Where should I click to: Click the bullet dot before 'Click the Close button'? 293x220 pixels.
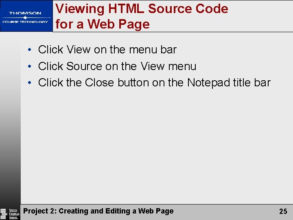tap(30, 82)
